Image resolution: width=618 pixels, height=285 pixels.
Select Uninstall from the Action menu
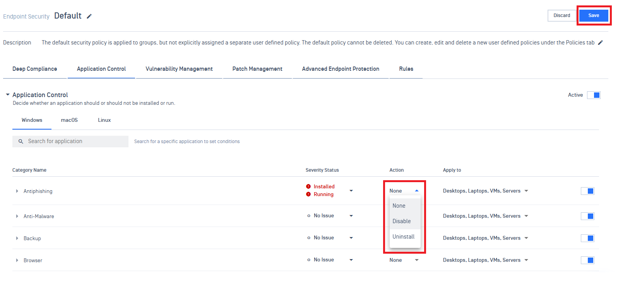(403, 237)
